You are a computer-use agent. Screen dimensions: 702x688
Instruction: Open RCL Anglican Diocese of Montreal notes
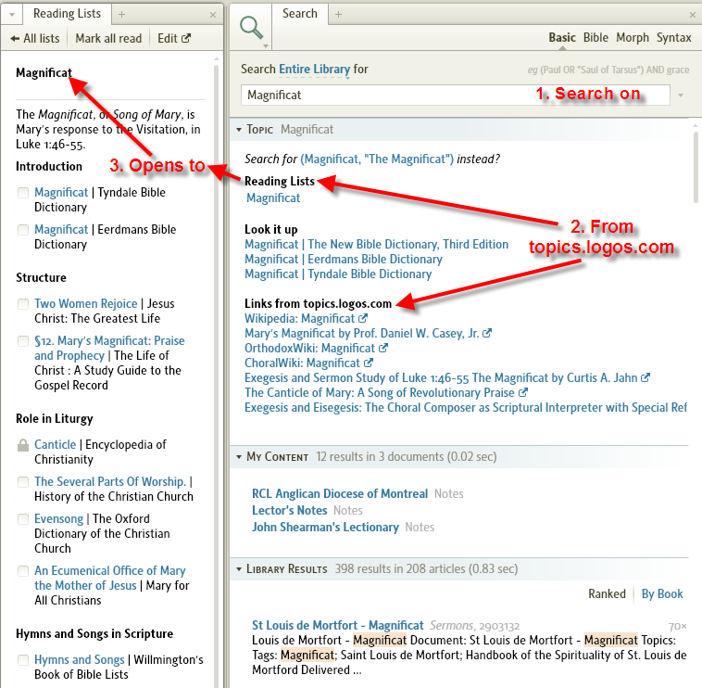(340, 493)
